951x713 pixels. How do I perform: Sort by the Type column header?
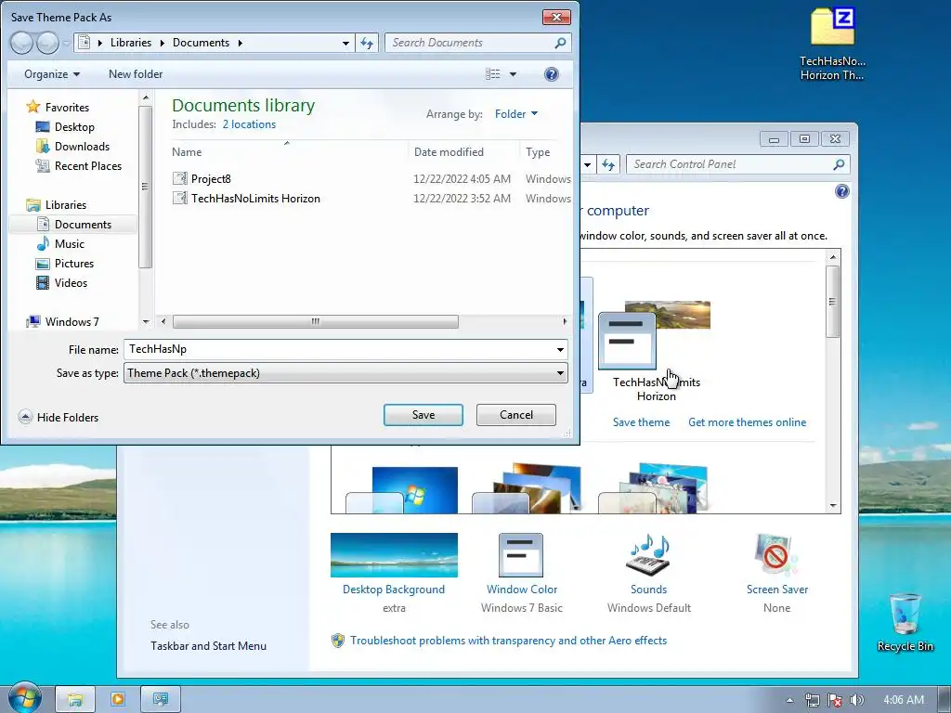click(x=538, y=152)
